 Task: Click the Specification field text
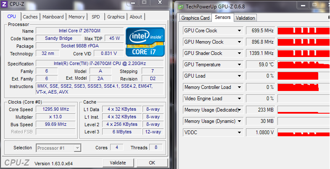click(100, 63)
